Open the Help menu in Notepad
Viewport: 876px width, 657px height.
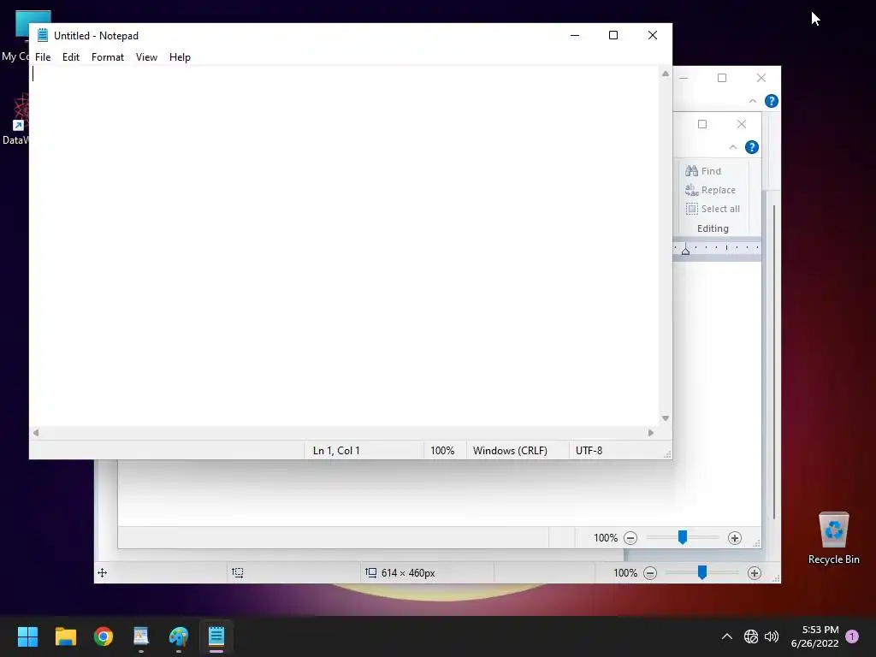pos(180,57)
